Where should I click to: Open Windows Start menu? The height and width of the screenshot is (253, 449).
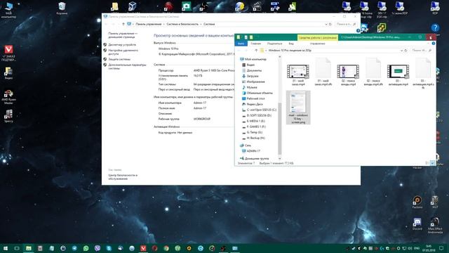6,248
